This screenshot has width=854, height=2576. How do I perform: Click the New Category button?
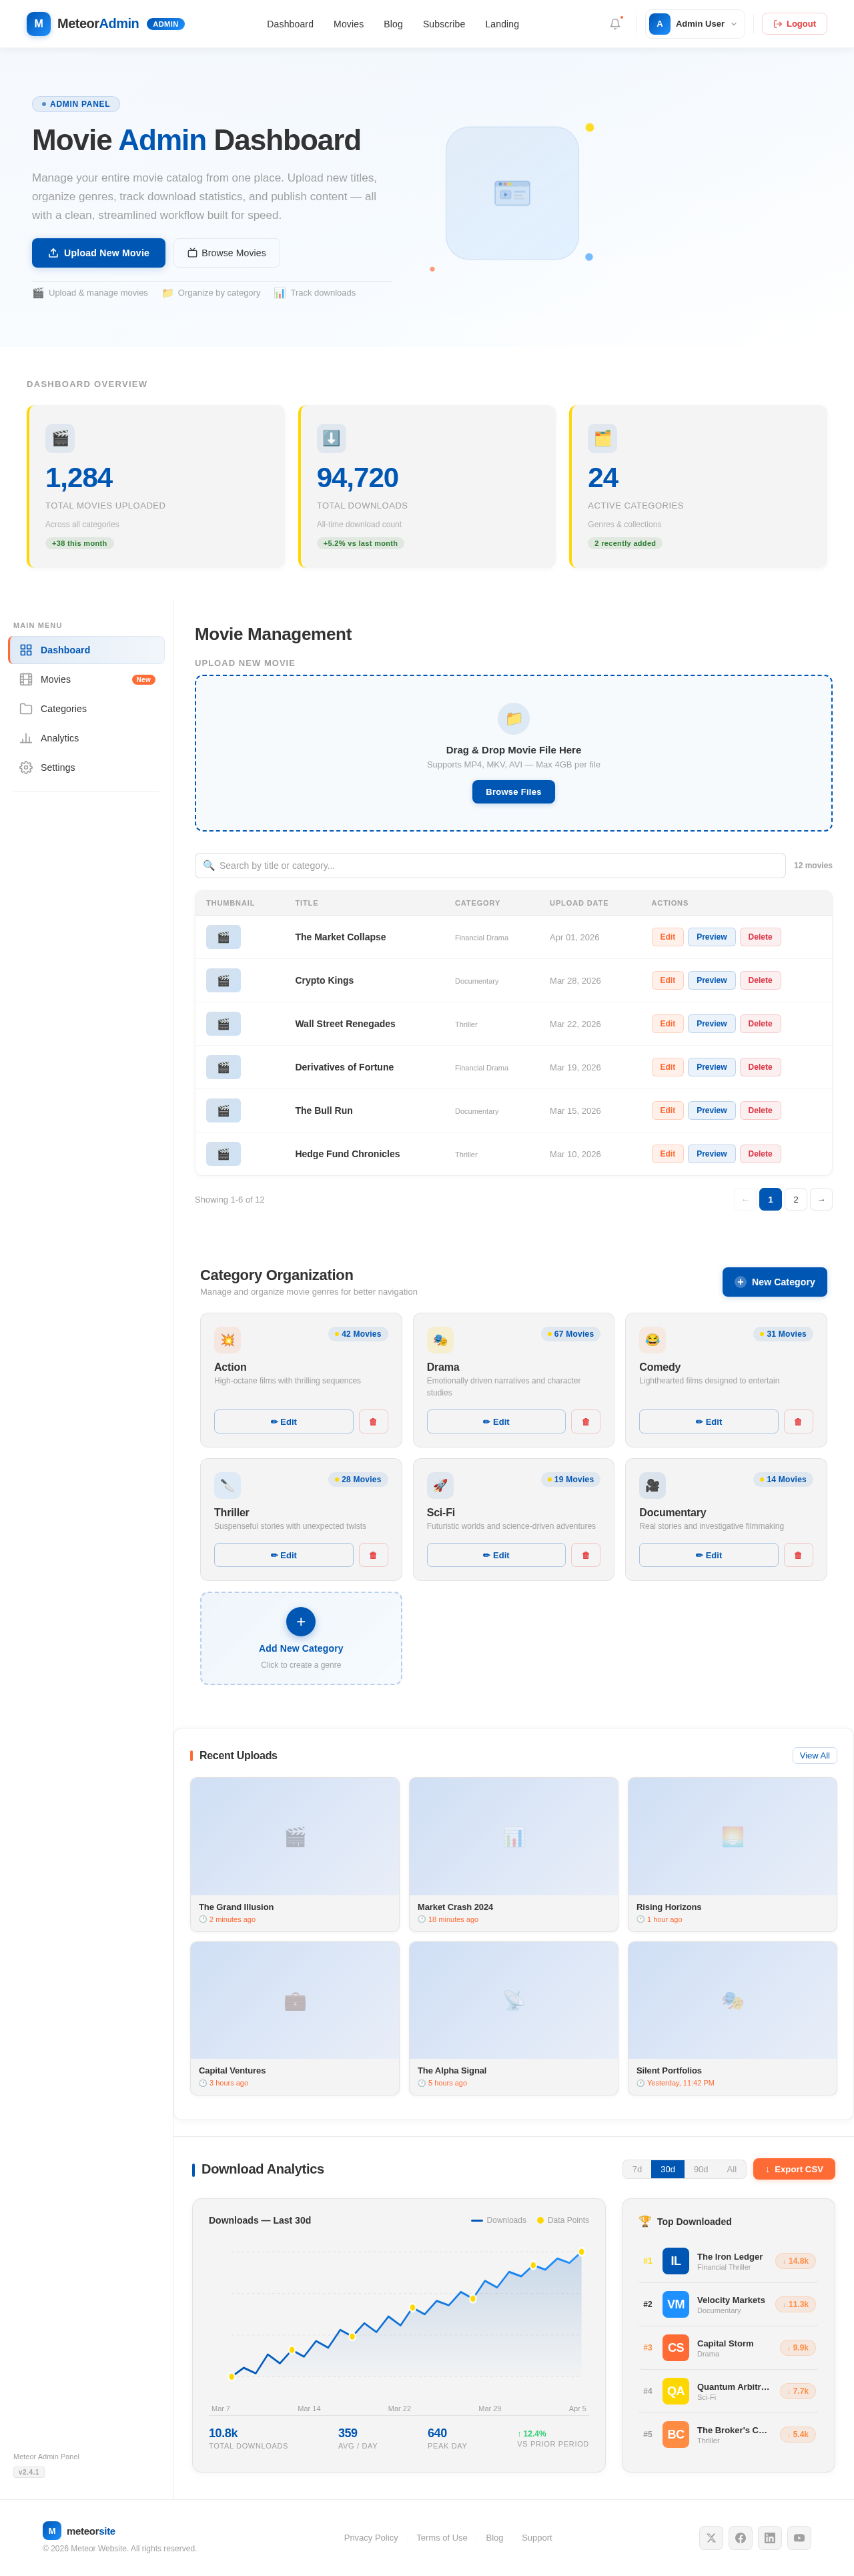pos(774,1282)
